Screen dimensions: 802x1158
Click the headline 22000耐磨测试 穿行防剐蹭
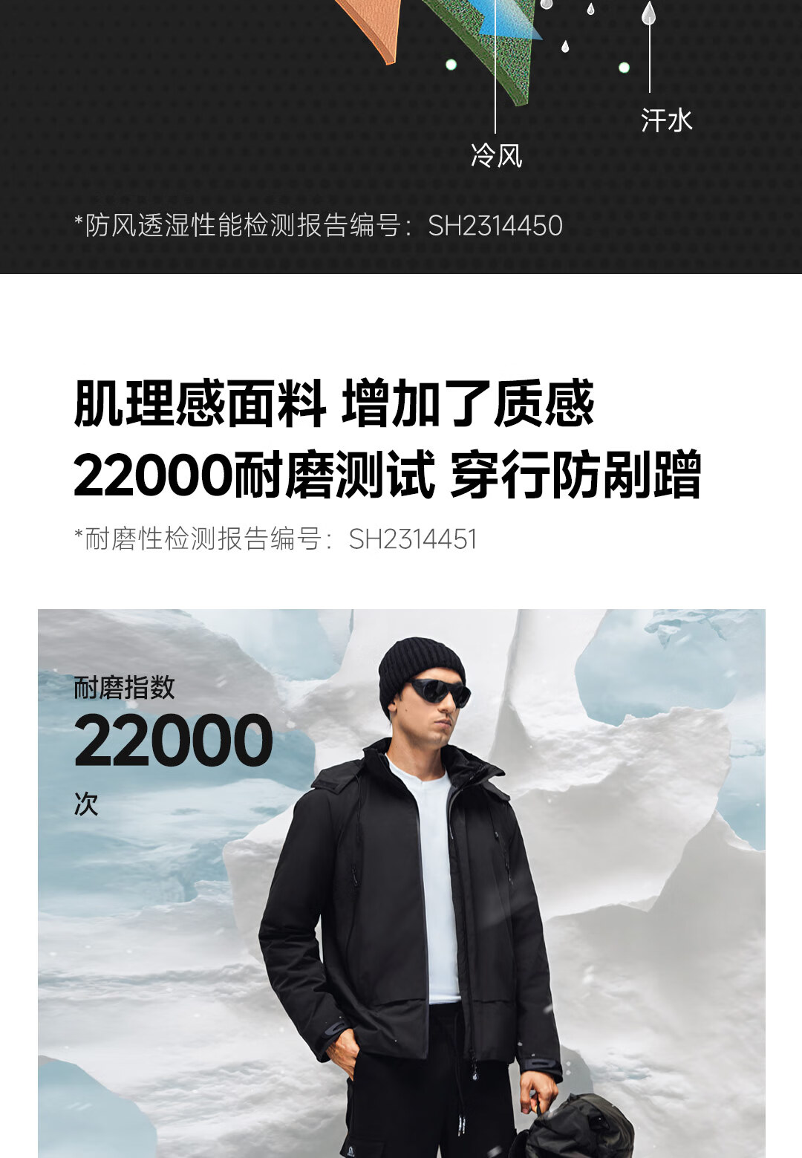click(388, 475)
